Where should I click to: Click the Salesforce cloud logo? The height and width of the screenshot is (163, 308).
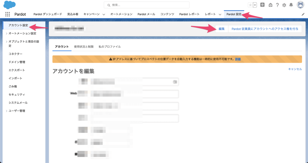[x=9, y=5]
